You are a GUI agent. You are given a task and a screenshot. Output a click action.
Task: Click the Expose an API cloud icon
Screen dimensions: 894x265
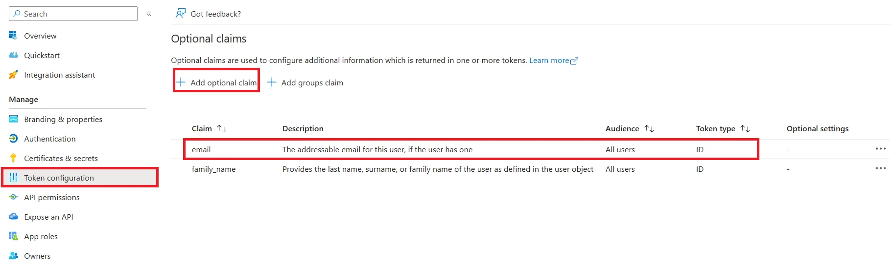tap(13, 217)
